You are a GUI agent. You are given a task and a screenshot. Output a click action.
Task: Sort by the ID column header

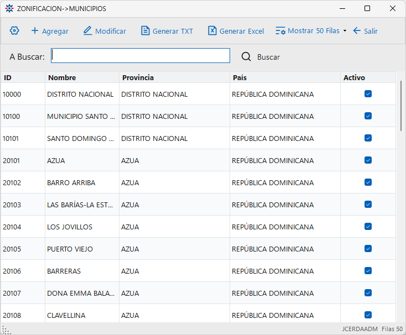[23, 77]
